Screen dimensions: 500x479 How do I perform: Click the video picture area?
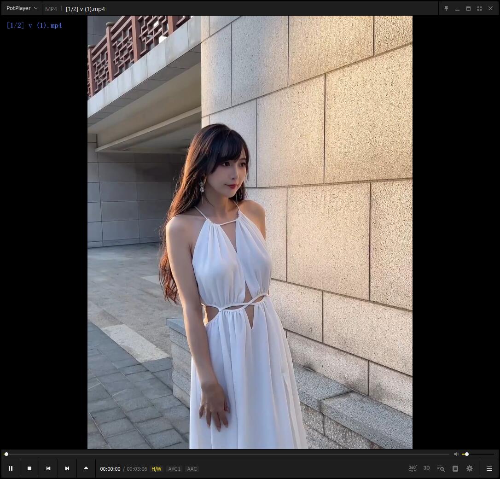(x=250, y=232)
